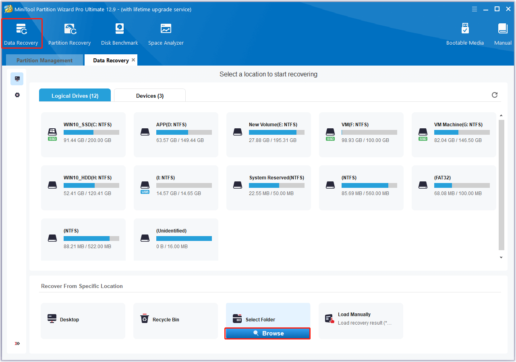Click text 68.08 MB / 100.00 MB
The image size is (516, 362).
pos(458,193)
